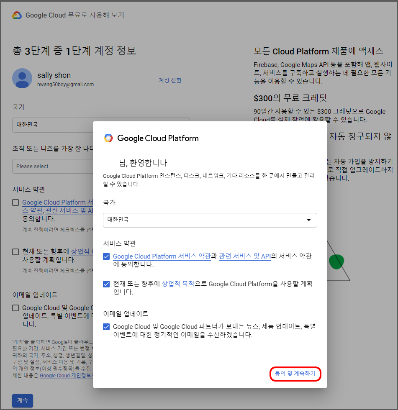Open the Please select organization dropdown

(52, 166)
